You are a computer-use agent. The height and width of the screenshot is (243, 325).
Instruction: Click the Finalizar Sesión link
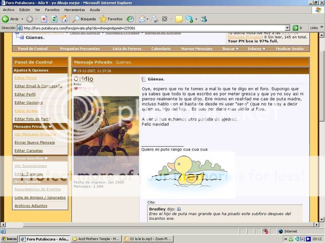pyautogui.click(x=290, y=49)
